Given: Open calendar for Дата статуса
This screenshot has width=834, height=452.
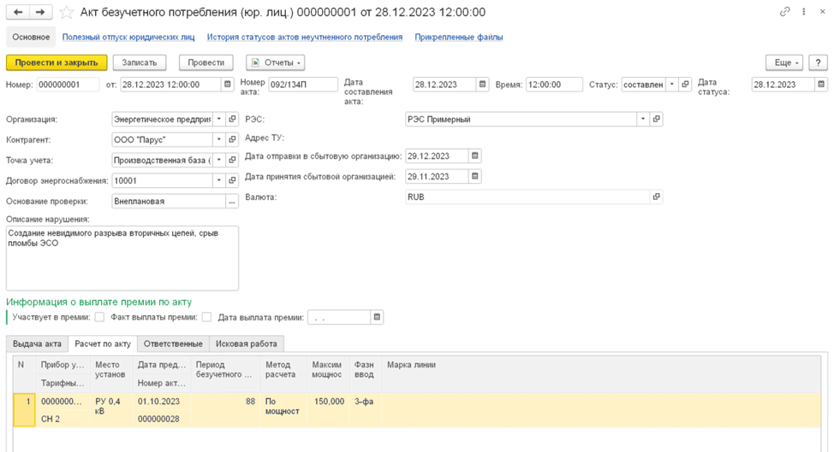Looking at the screenshot, I should 821,85.
